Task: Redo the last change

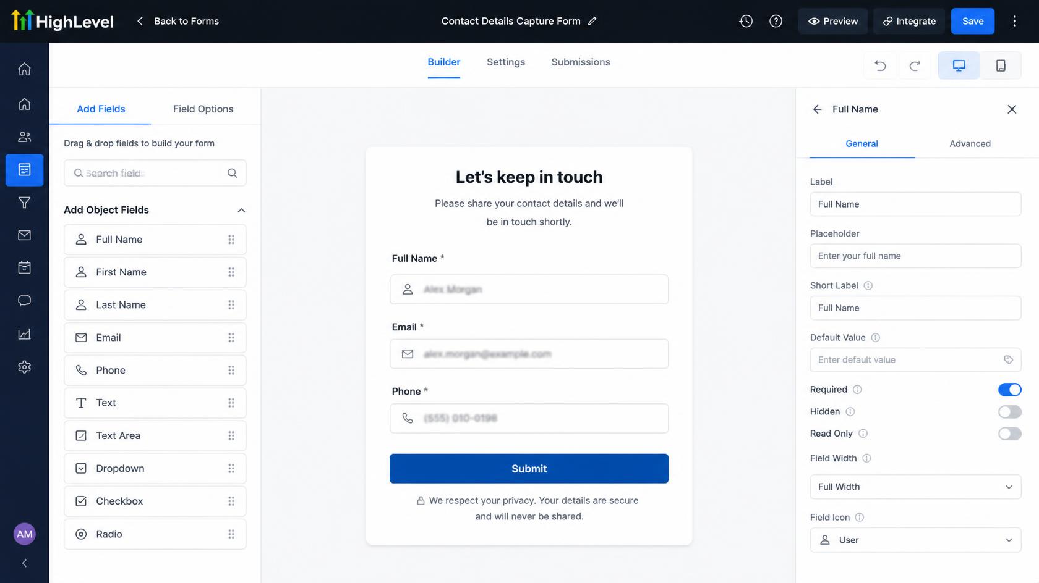Action: [x=915, y=65]
